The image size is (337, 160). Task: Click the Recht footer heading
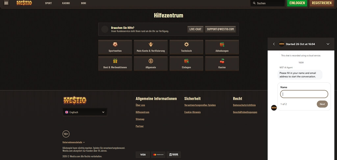(x=238, y=99)
